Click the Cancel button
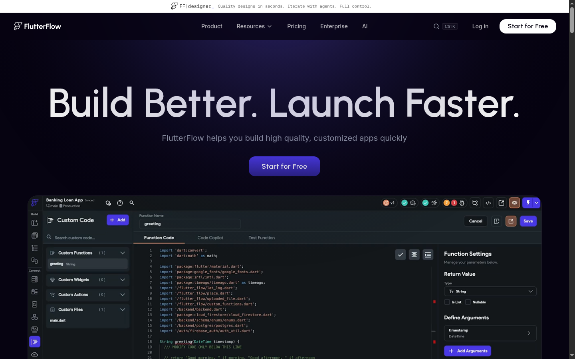The image size is (575, 359). pyautogui.click(x=476, y=221)
